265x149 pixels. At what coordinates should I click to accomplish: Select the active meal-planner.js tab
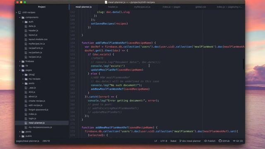pyautogui.click(x=84, y=7)
